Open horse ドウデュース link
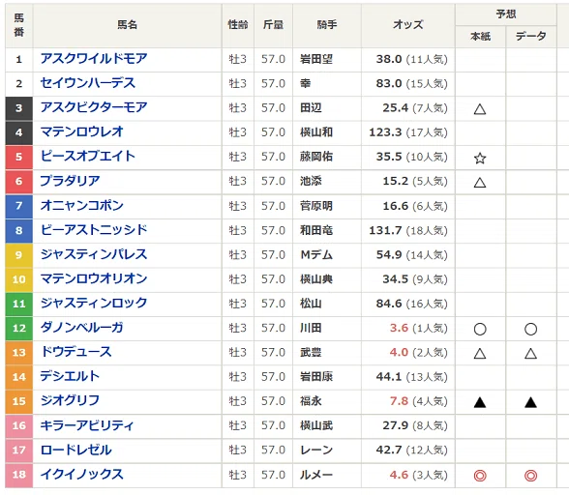569x495 pixels. 75,352
